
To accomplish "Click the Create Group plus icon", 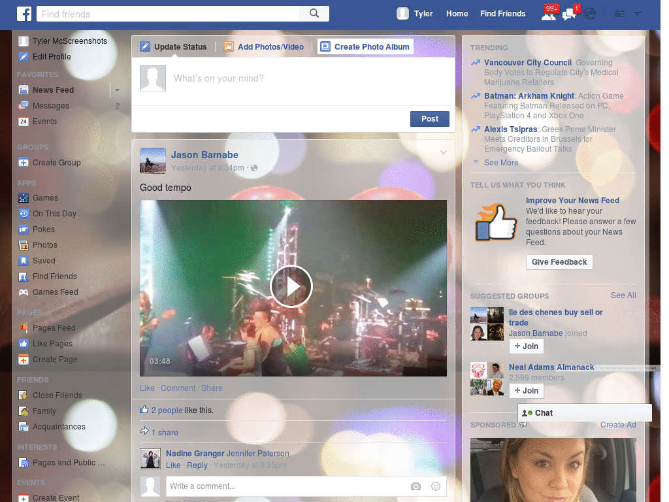I will coord(24,162).
